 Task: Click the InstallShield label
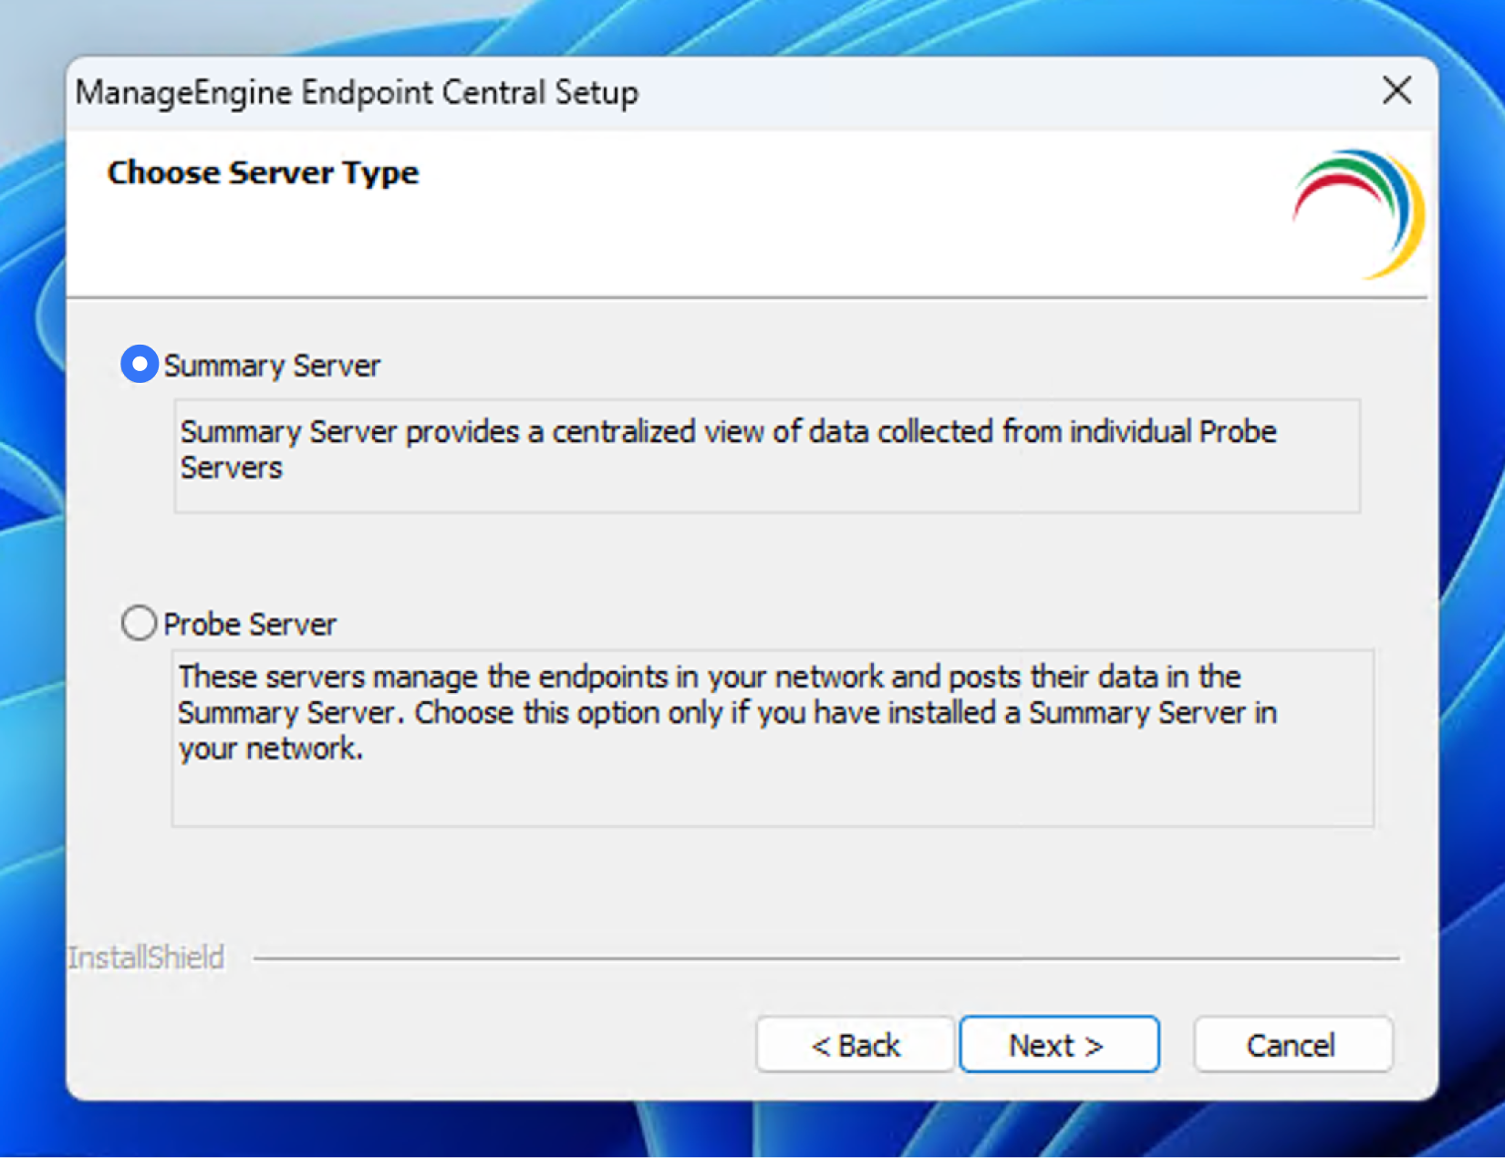[x=146, y=957]
